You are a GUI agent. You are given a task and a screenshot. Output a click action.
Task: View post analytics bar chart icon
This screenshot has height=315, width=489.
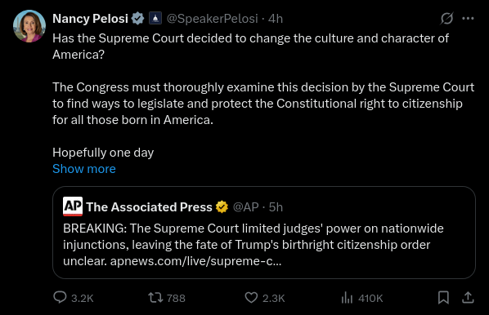pos(347,298)
